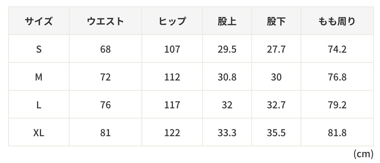
Task: Select the 股下 value 30 for size M
Action: (x=276, y=77)
